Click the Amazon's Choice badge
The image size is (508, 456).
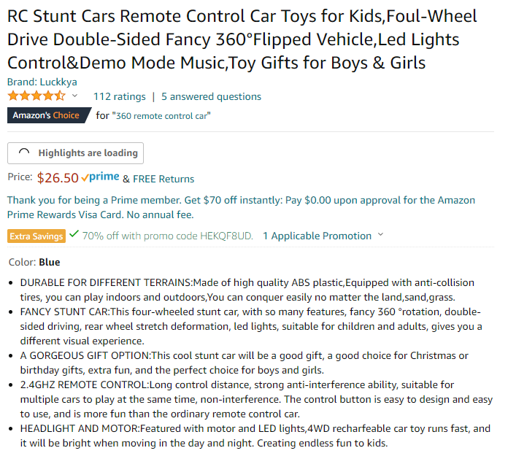coord(49,115)
